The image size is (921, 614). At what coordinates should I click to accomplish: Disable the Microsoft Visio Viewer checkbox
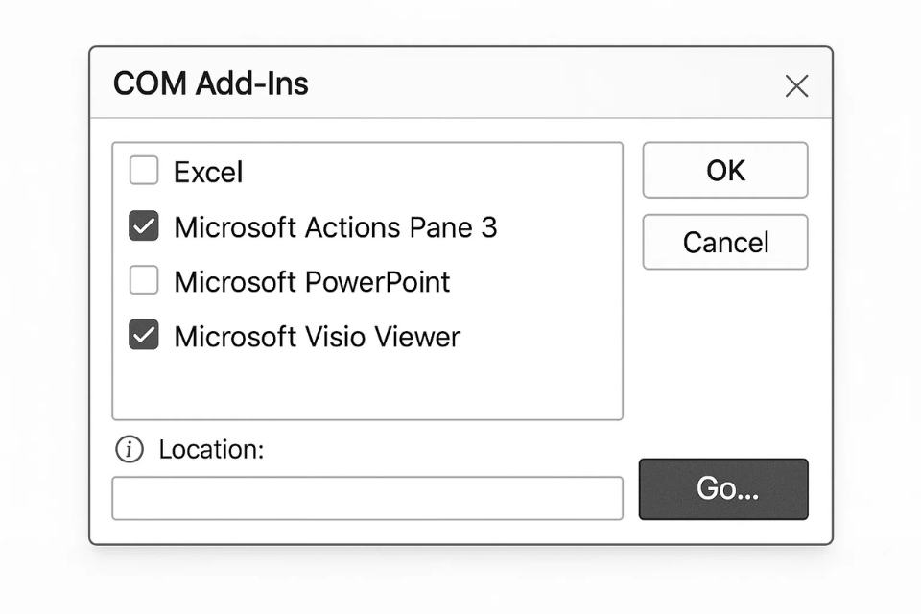[x=144, y=336]
